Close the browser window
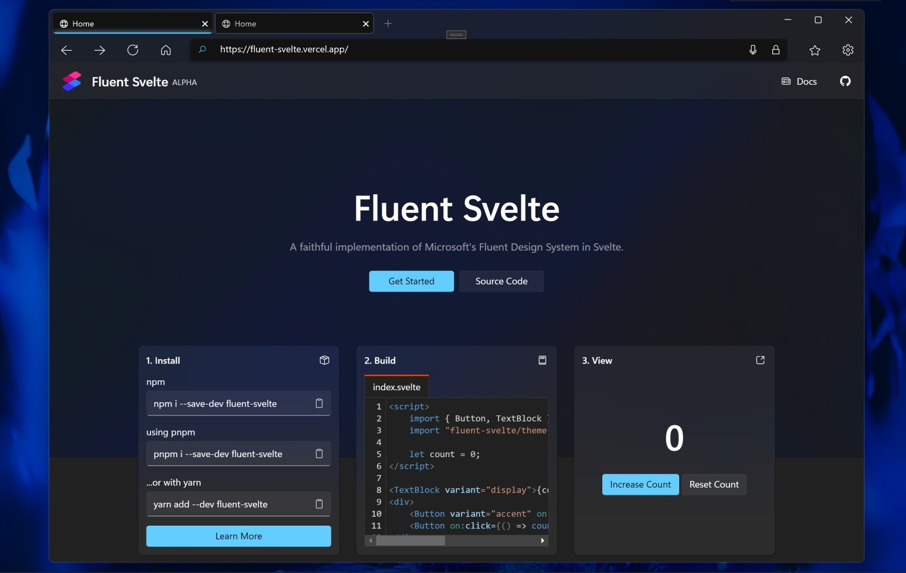 (849, 20)
